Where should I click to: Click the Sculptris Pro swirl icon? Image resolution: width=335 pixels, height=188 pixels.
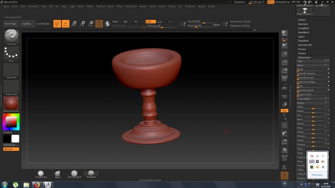tap(107, 23)
